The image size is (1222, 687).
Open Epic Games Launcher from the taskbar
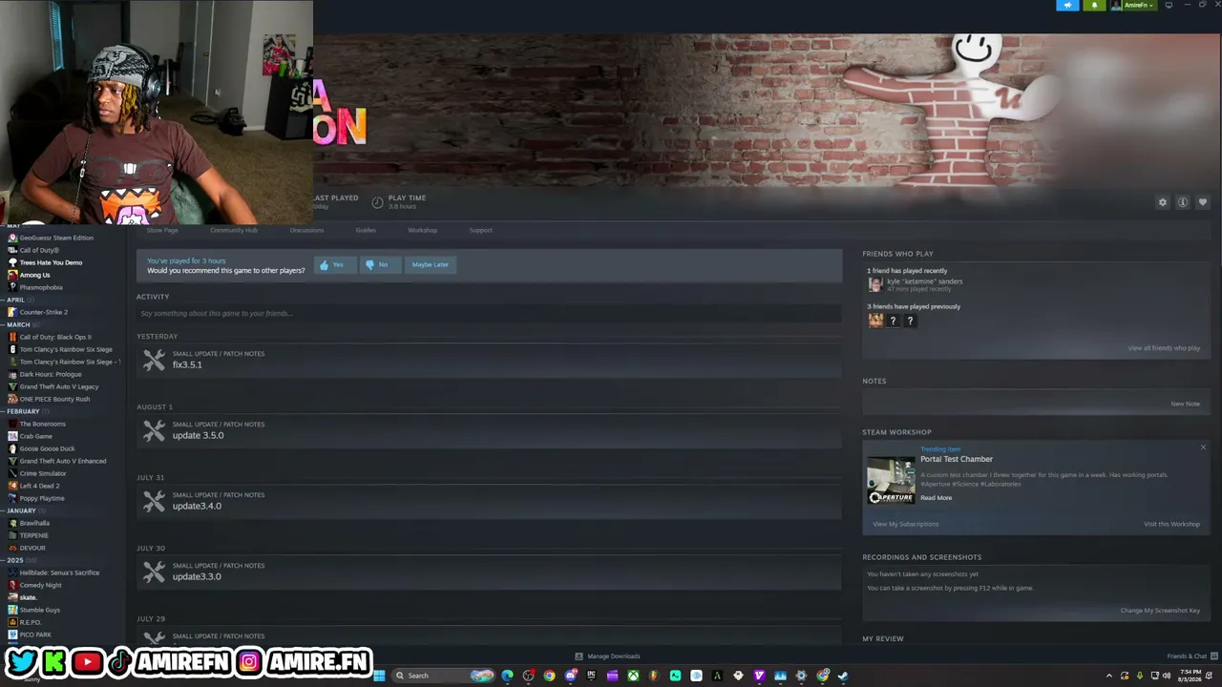click(x=591, y=676)
